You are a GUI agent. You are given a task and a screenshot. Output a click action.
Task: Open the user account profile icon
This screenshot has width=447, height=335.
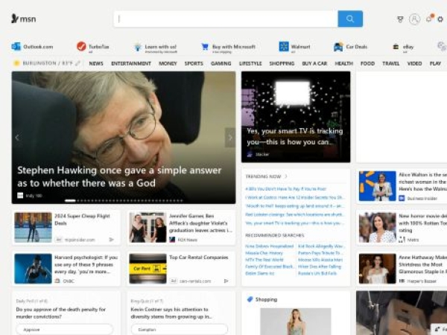click(x=414, y=19)
